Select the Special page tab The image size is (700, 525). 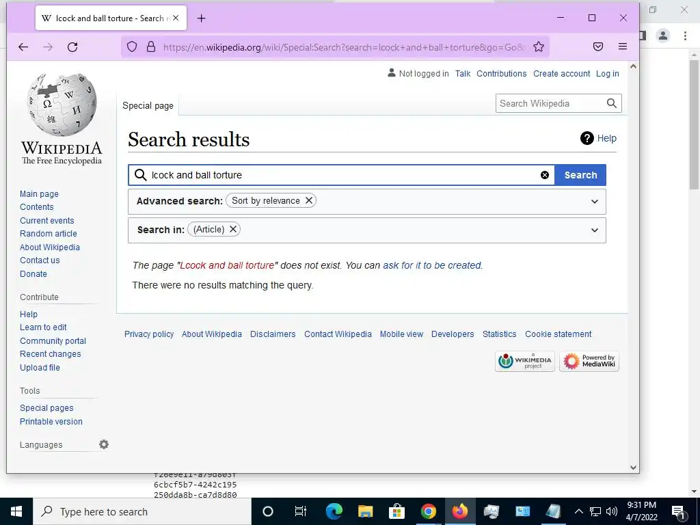[x=148, y=106]
